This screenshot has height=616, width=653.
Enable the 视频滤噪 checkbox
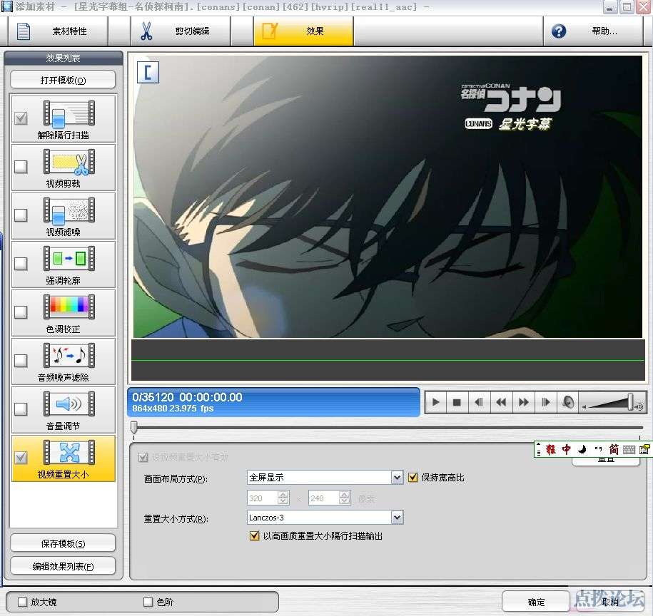click(21, 215)
